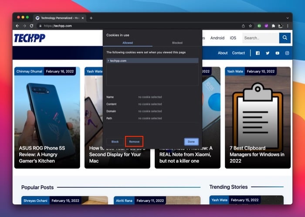
Task: Click the February 16, 2022 date label
Action: click(60, 71)
